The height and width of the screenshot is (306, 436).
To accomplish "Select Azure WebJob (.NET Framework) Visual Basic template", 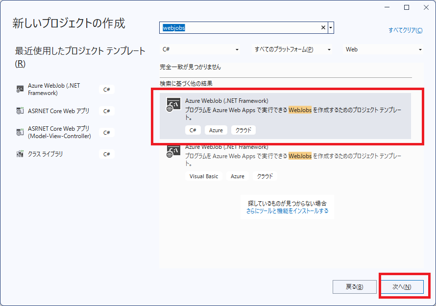I will click(x=285, y=162).
